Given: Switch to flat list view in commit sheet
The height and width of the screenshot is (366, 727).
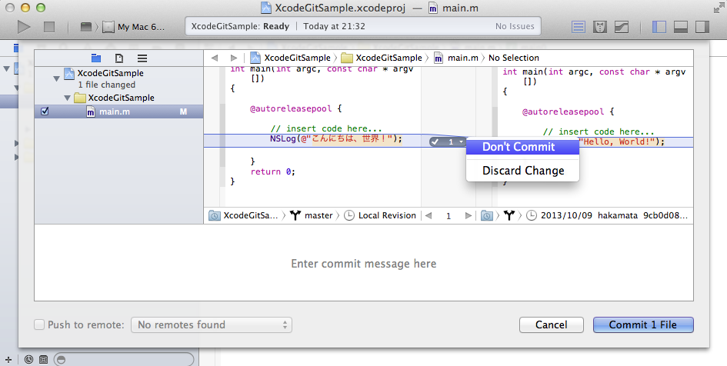Looking at the screenshot, I should click(142, 58).
